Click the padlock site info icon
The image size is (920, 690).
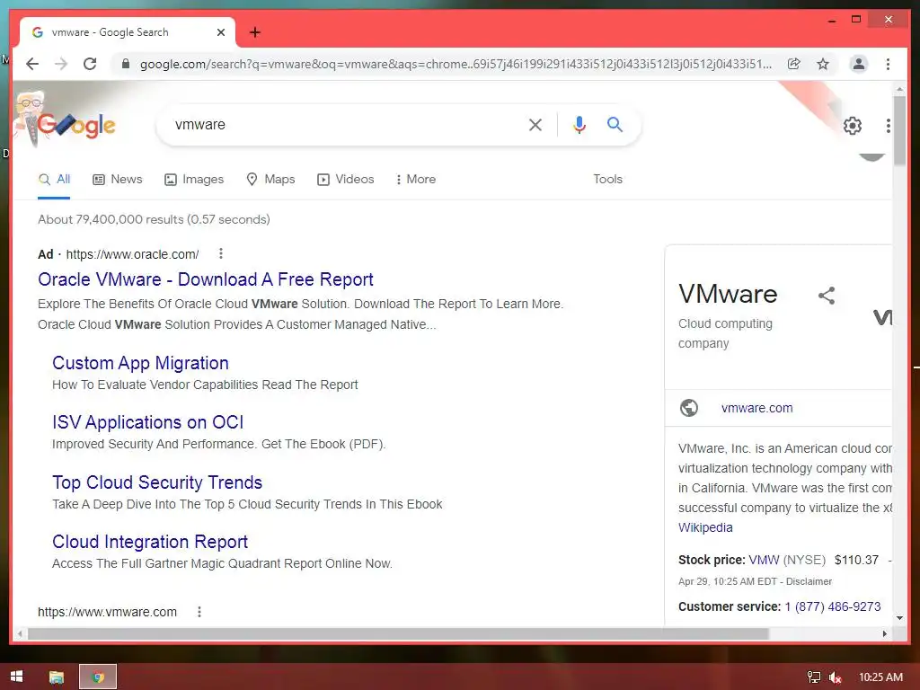[125, 64]
